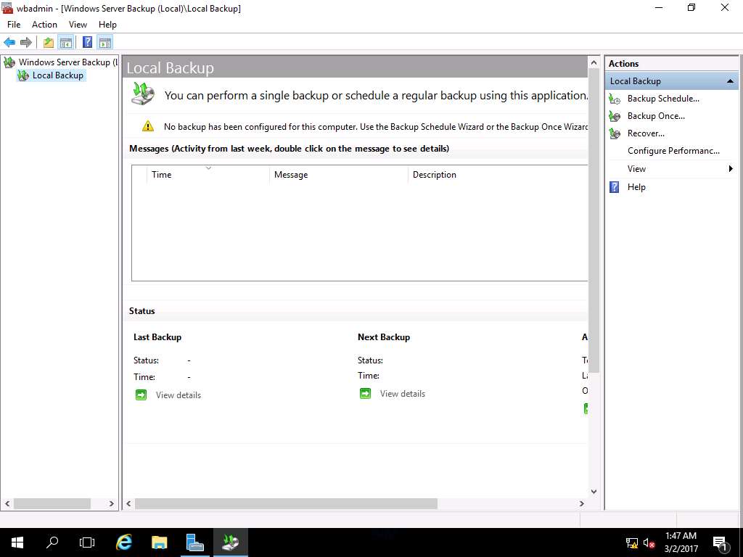Start the Recover action
The height and width of the screenshot is (557, 743).
[645, 133]
